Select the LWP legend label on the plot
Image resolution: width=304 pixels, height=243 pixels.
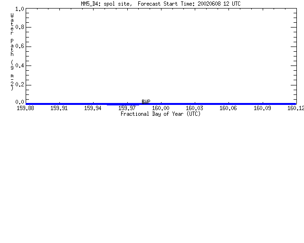pos(146,102)
